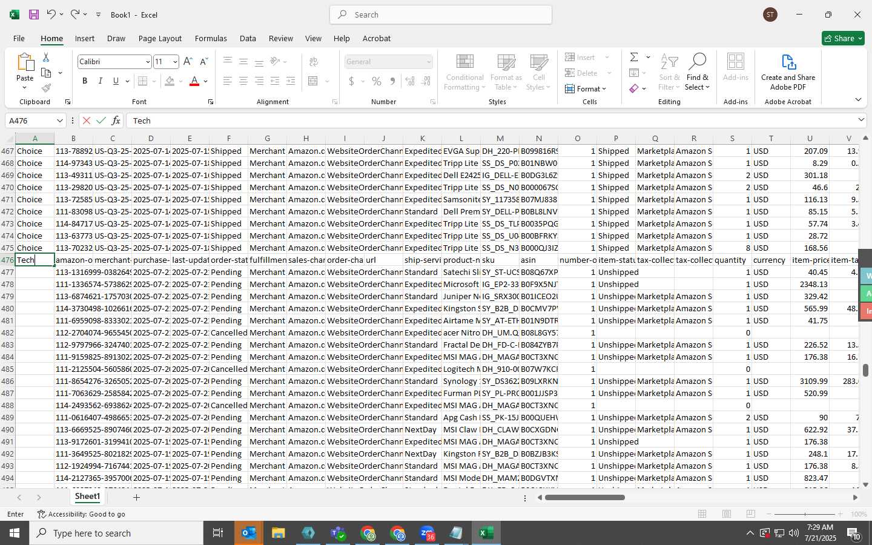Click the Search box in title bar
The width and height of the screenshot is (872, 545).
441,15
